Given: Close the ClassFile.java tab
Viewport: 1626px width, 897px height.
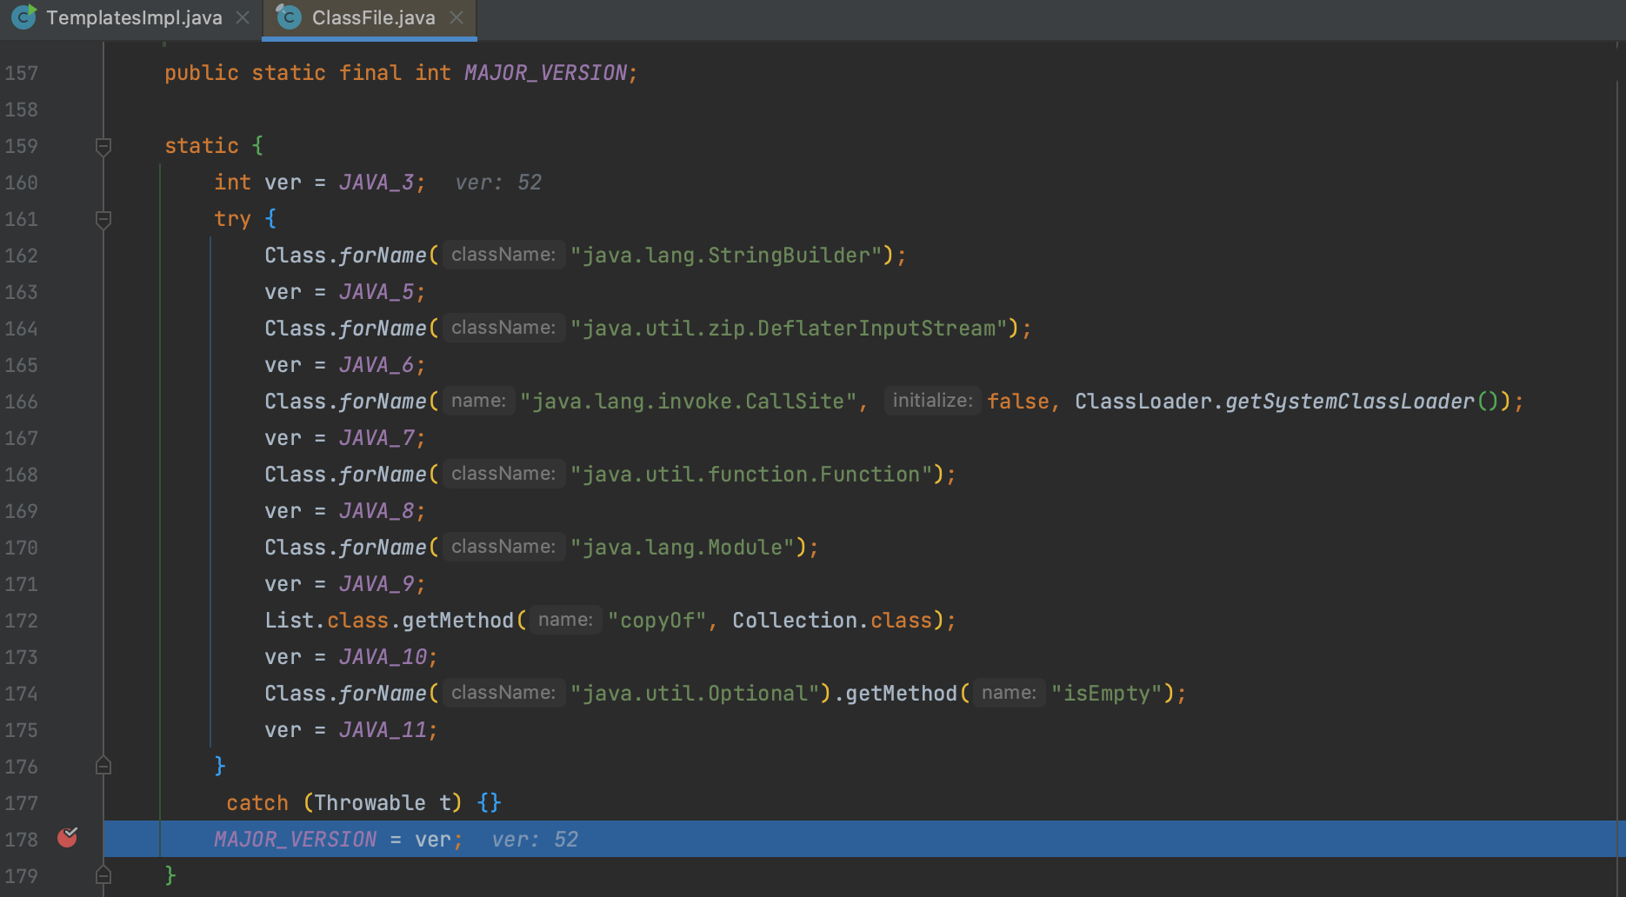Looking at the screenshot, I should click(456, 17).
